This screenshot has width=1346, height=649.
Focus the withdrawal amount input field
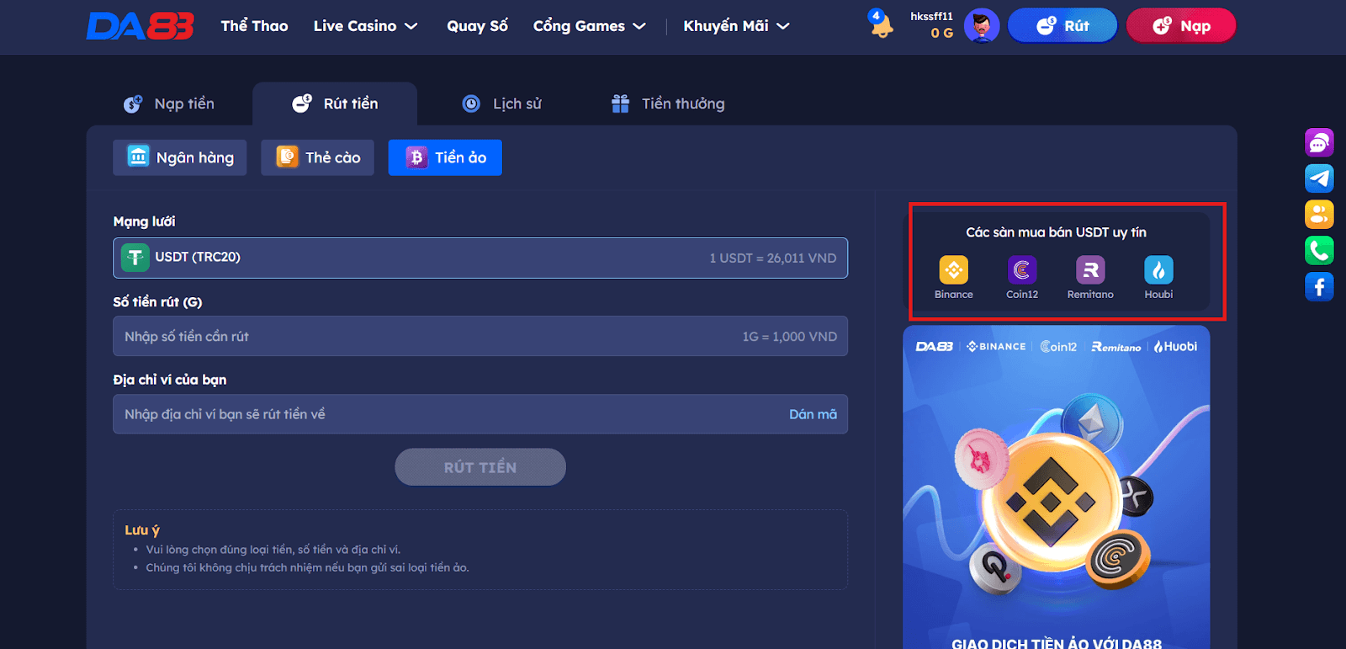coord(480,336)
